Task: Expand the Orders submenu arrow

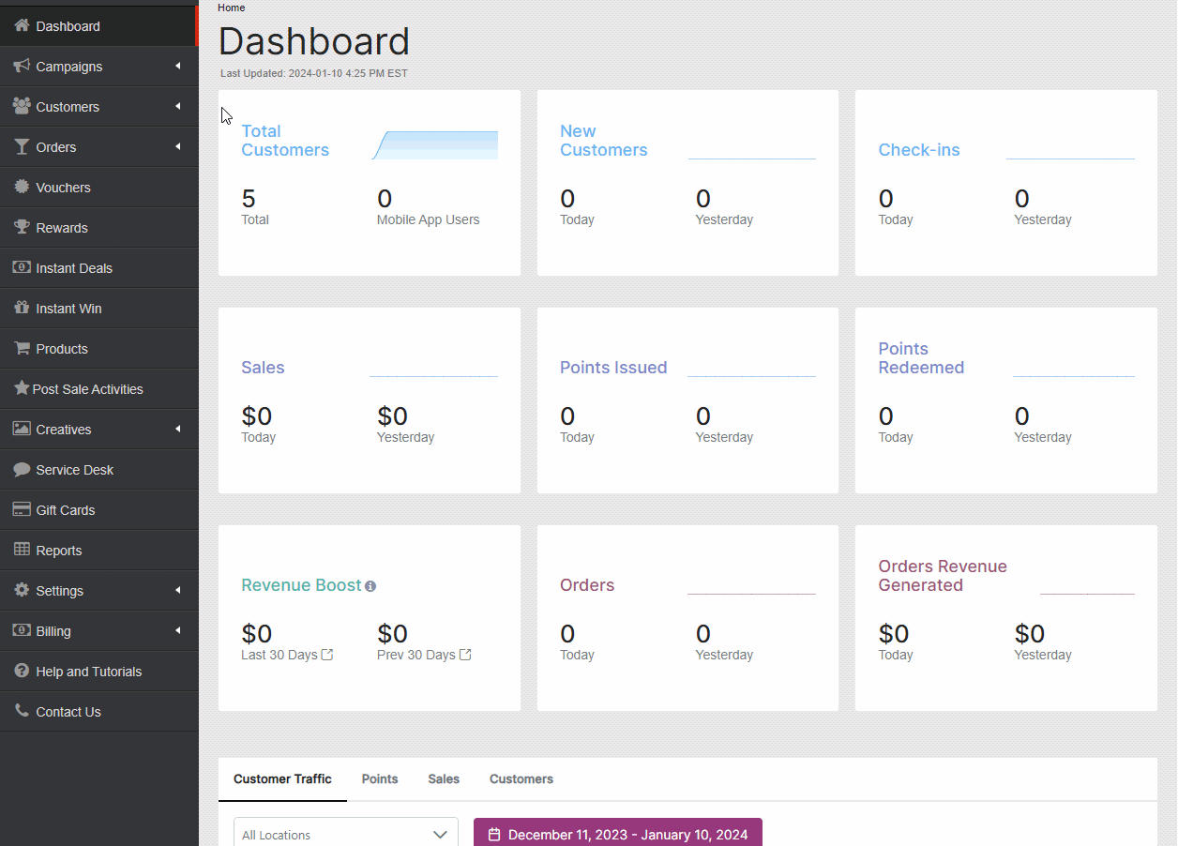Action: click(178, 146)
